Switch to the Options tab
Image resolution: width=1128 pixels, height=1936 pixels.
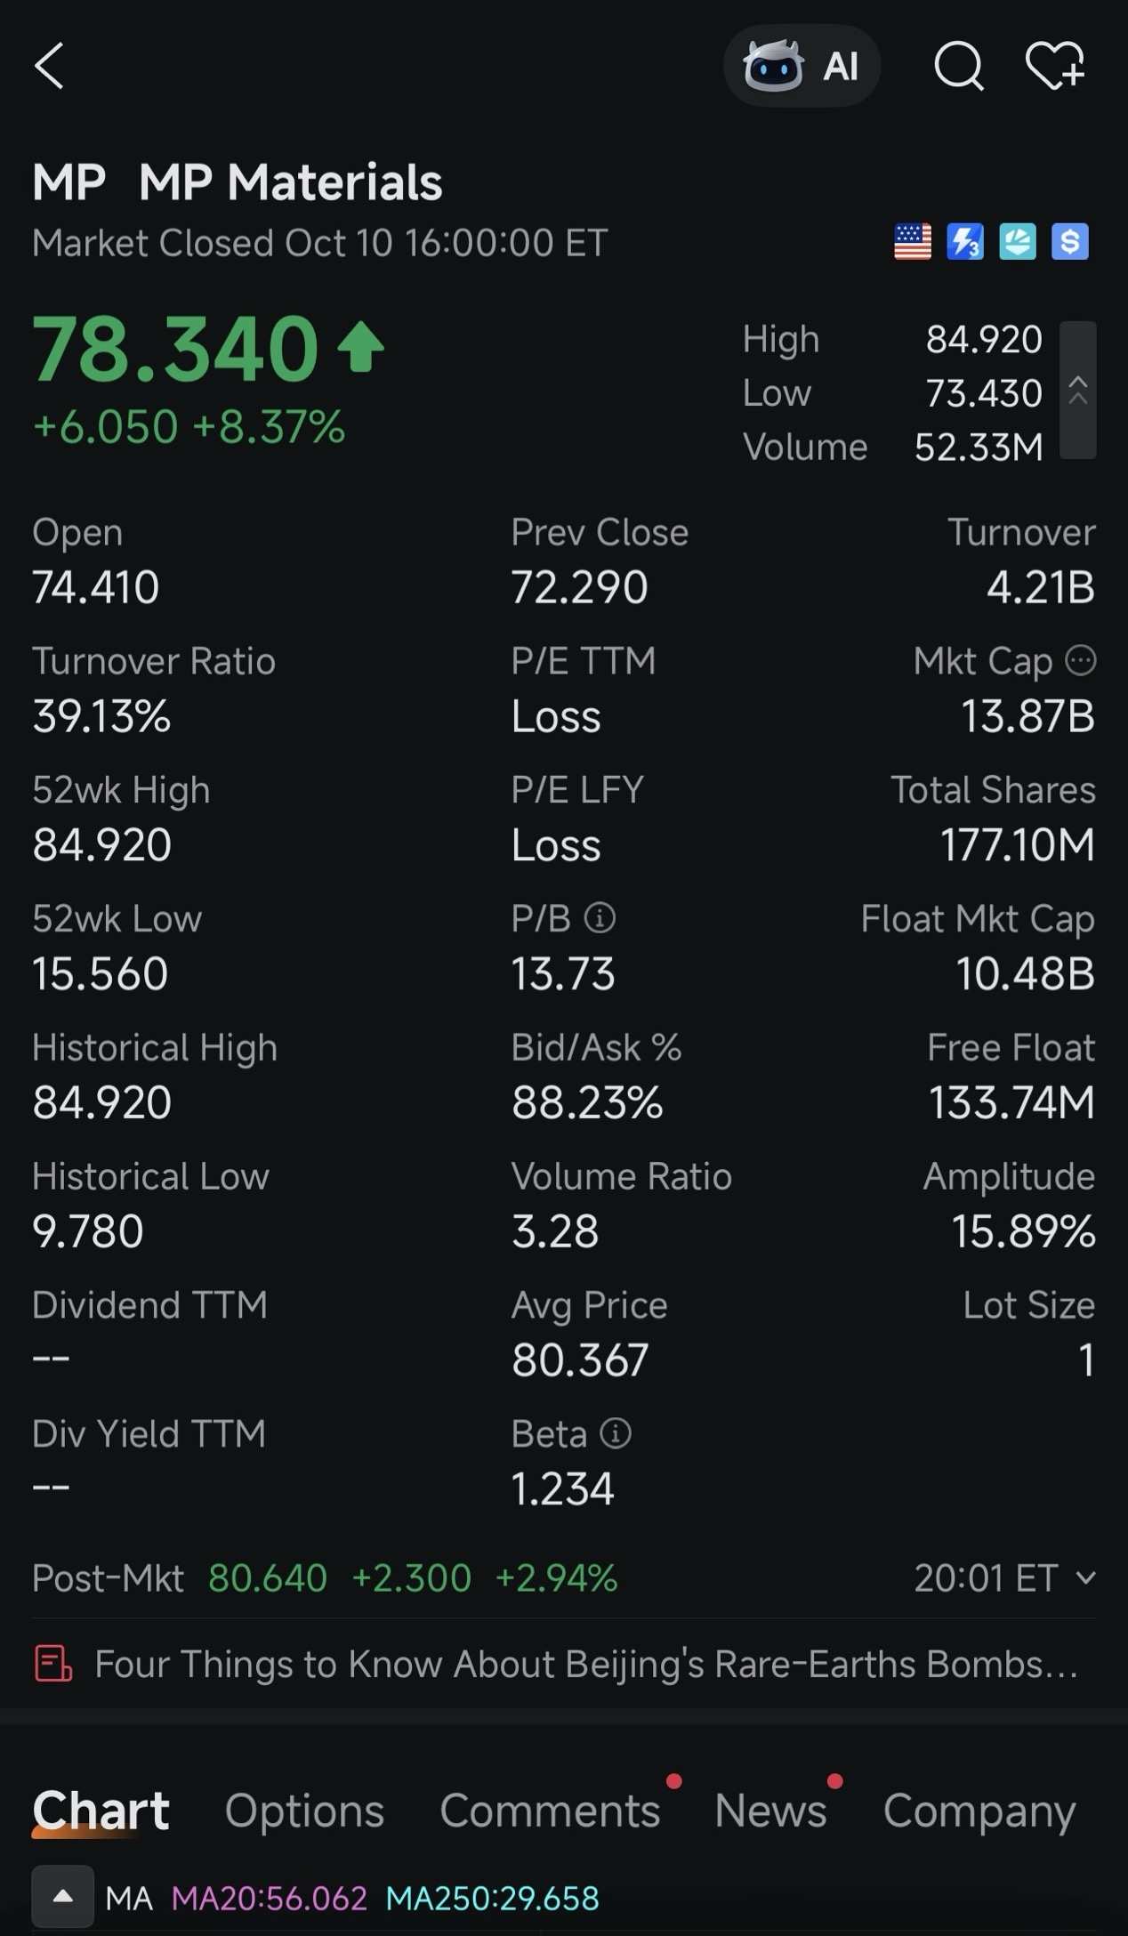tap(304, 1811)
